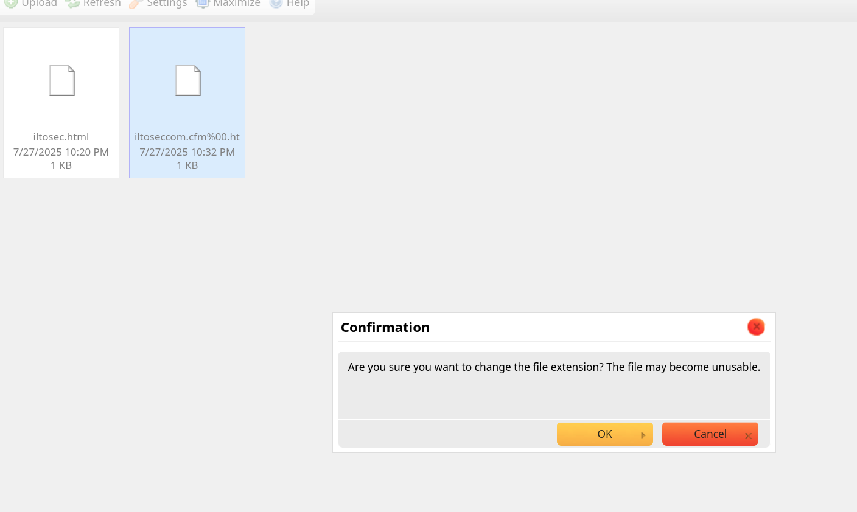
Task: Open the Settings toolbar item
Action: tap(158, 4)
